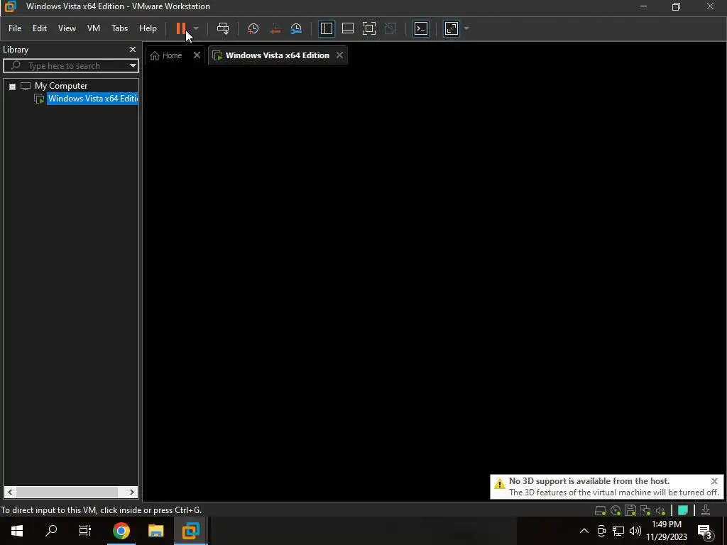Click the stretch guest display icon
Image resolution: width=727 pixels, height=545 pixels.
point(452,28)
